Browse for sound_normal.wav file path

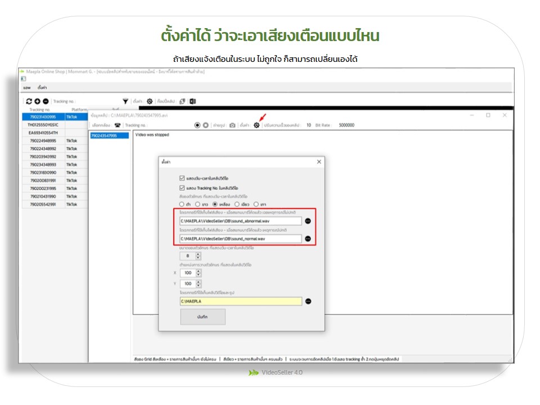[308, 238]
